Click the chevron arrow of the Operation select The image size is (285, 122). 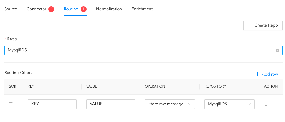click(190, 104)
